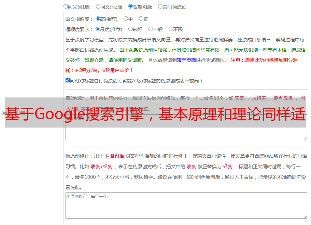The height and width of the screenshot is (225, 311).
Task: Choose 不限 for 通顺度要求
Action: coord(171,29)
